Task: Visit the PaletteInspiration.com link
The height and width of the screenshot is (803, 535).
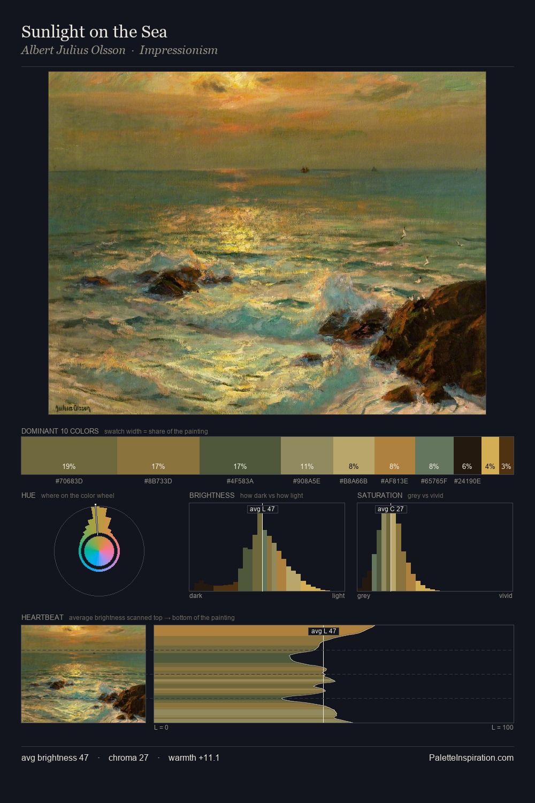Action: 471,758
